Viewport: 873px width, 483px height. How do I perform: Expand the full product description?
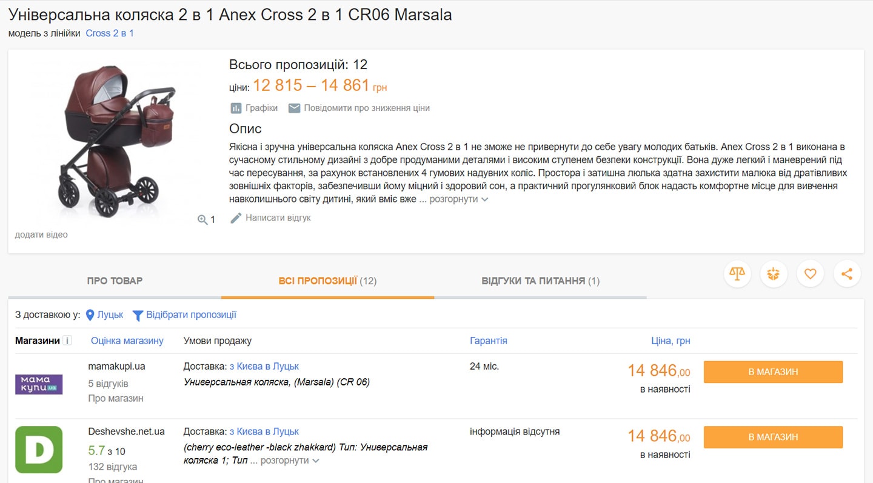pyautogui.click(x=459, y=199)
